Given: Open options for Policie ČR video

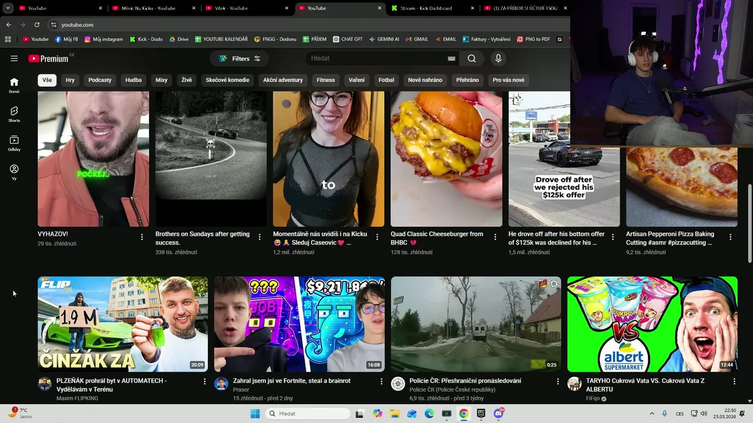Looking at the screenshot, I should 558,381.
